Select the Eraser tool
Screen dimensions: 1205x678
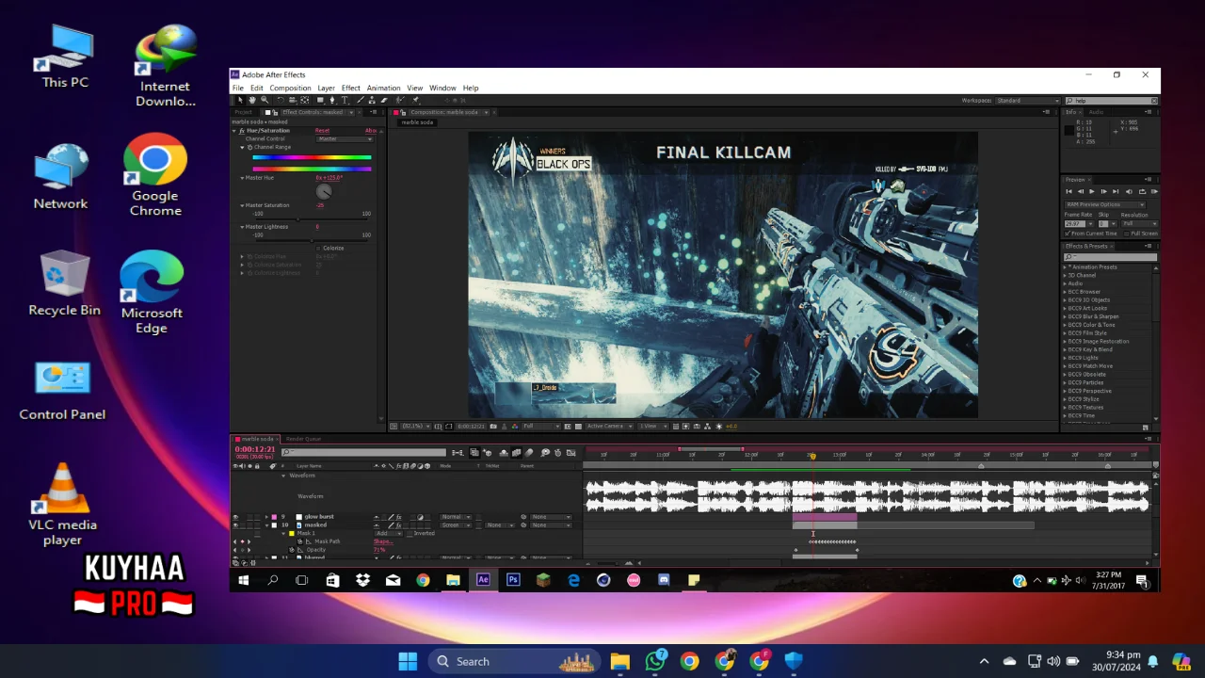click(384, 101)
